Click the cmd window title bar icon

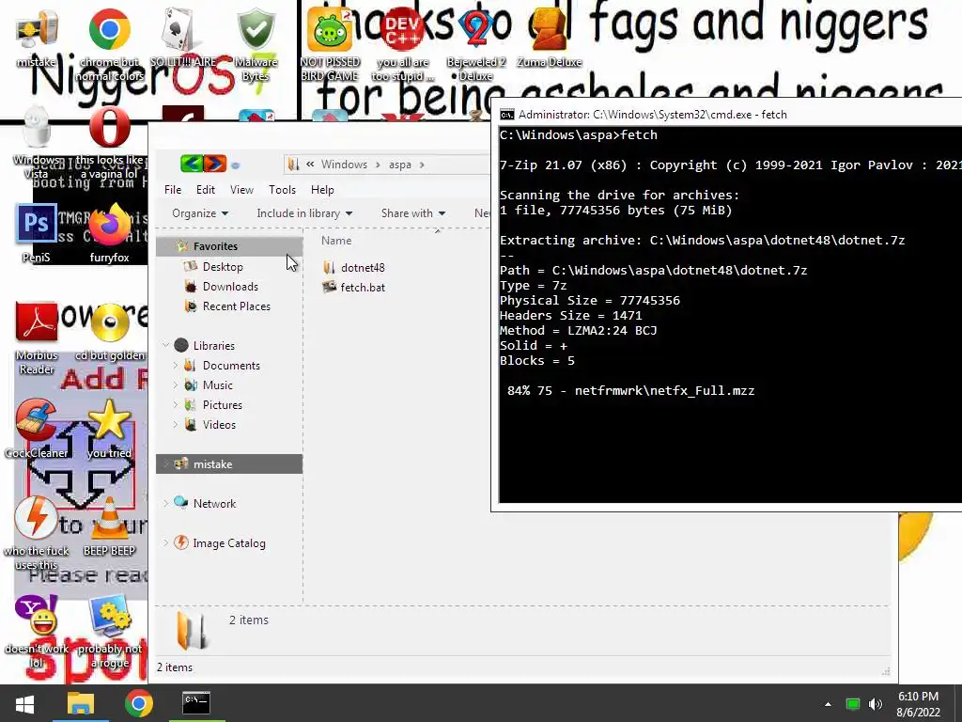tap(506, 115)
